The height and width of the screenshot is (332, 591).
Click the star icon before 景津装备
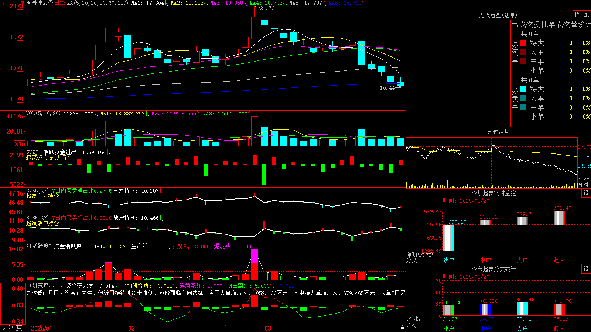pos(29,3)
